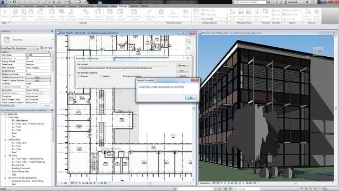Open the Main Model design option dropdown
Screen dimensions: 339x191
coord(214,19)
